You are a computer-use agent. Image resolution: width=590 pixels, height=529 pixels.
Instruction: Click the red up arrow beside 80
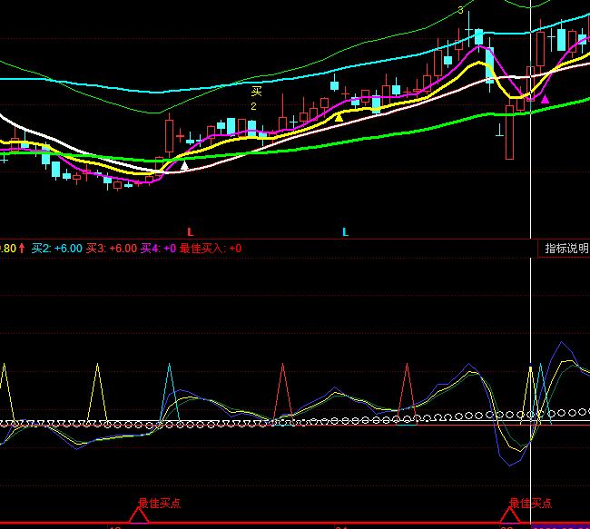pyautogui.click(x=22, y=248)
